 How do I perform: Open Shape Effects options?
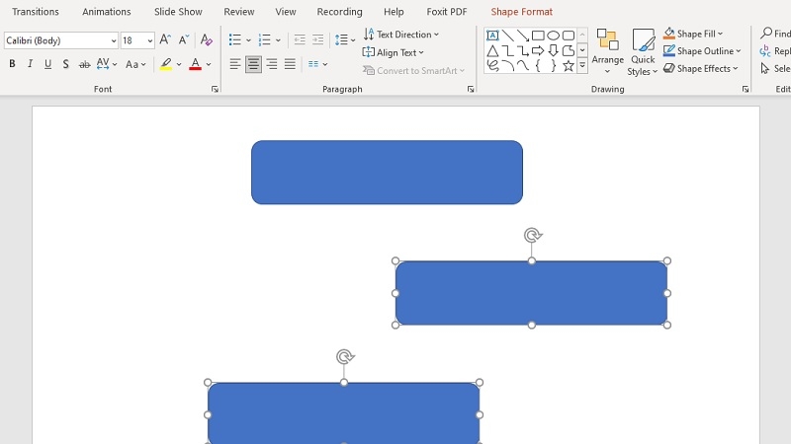click(700, 68)
